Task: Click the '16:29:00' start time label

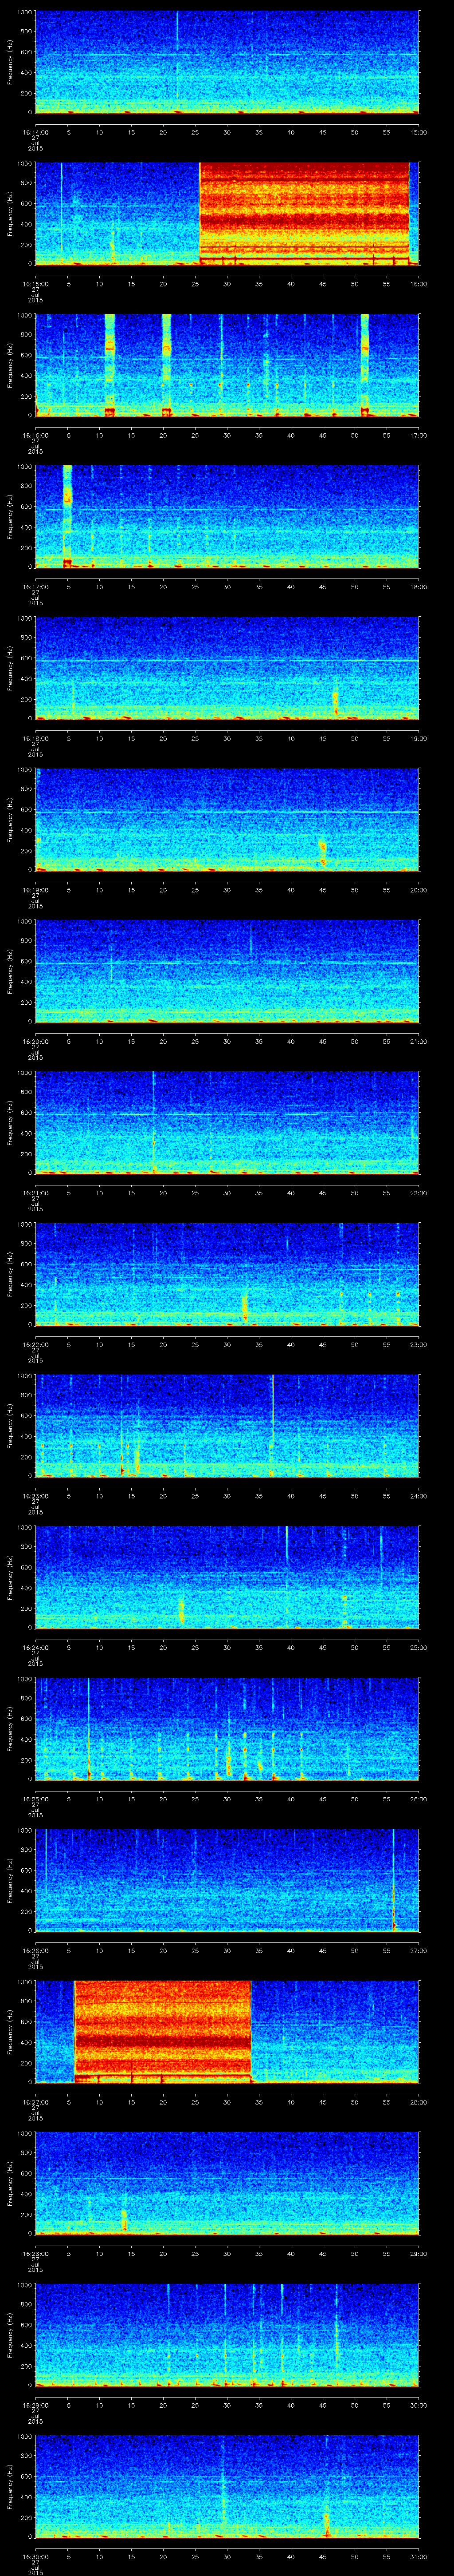Action: 35,2405
